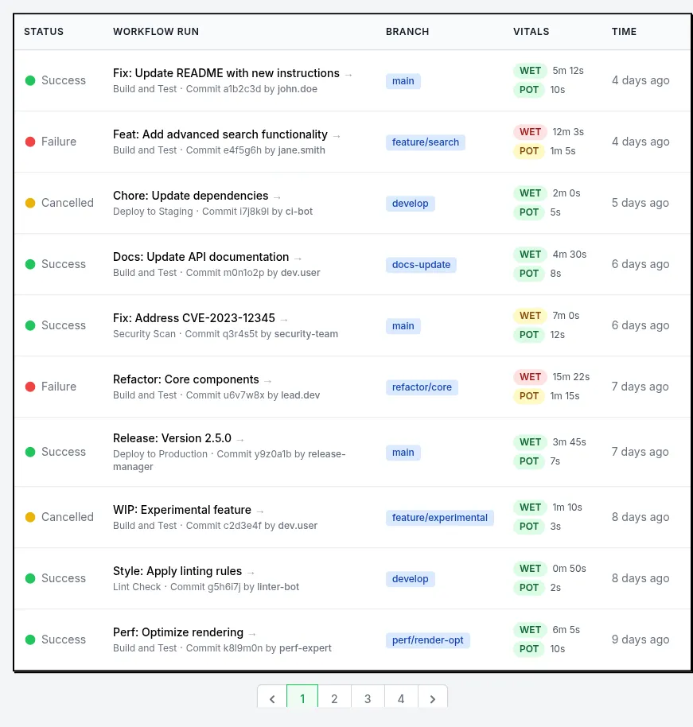The image size is (693, 727).
Task: Open the CVE-2023-12345 fix run
Action: [x=194, y=318]
